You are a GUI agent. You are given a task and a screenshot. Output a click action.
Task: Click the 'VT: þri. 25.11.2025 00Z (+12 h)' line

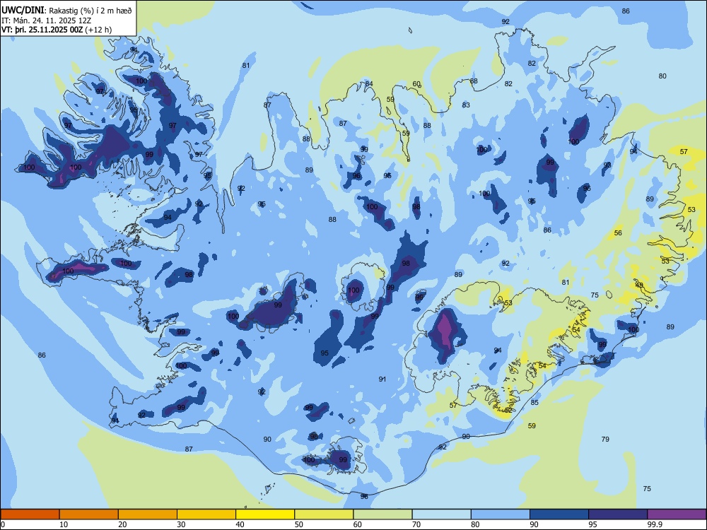click(57, 30)
